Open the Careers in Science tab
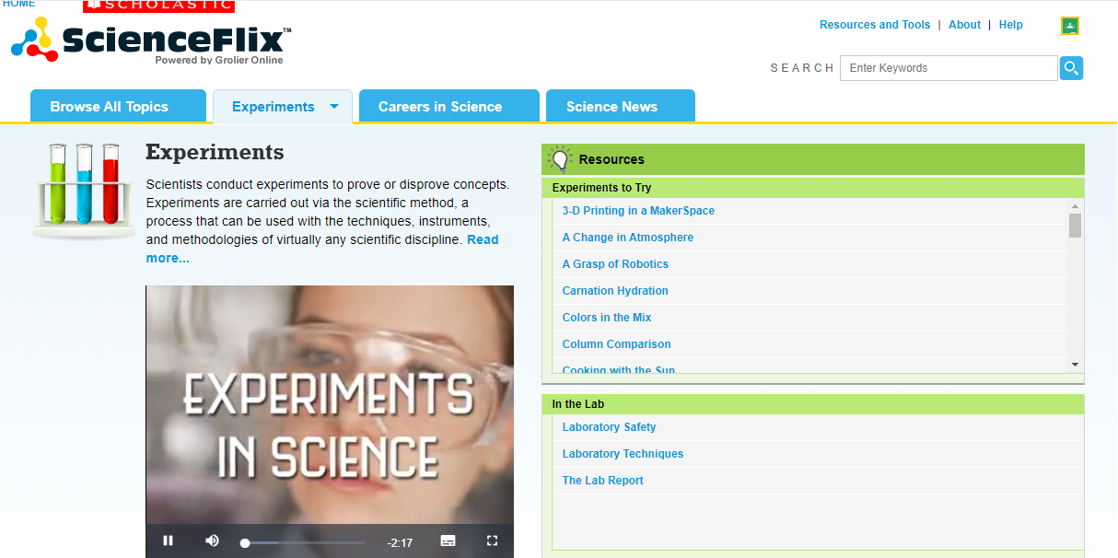Image resolution: width=1118 pixels, height=558 pixels. tap(449, 106)
